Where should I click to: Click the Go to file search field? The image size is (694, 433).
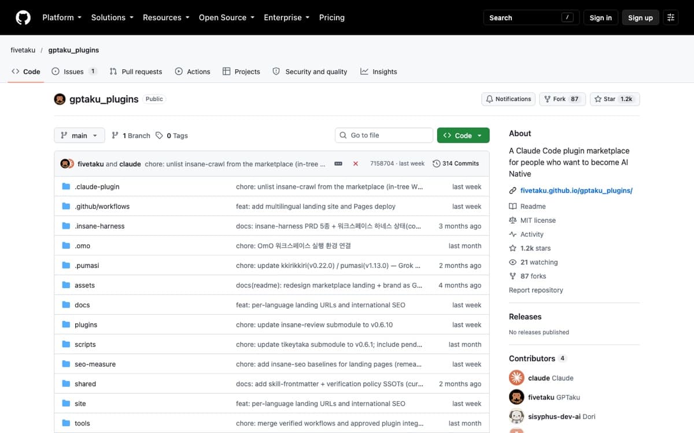point(384,136)
